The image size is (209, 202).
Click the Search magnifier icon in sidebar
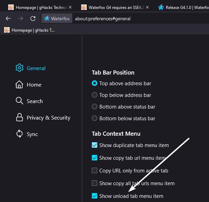click(20, 101)
